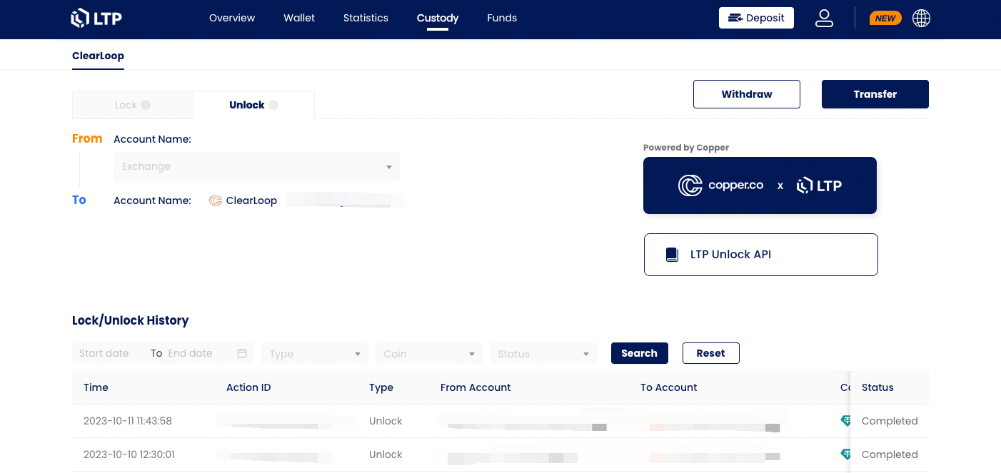Click the ClearLoop copper logo icon
1001x473 pixels.
pyautogui.click(x=216, y=200)
